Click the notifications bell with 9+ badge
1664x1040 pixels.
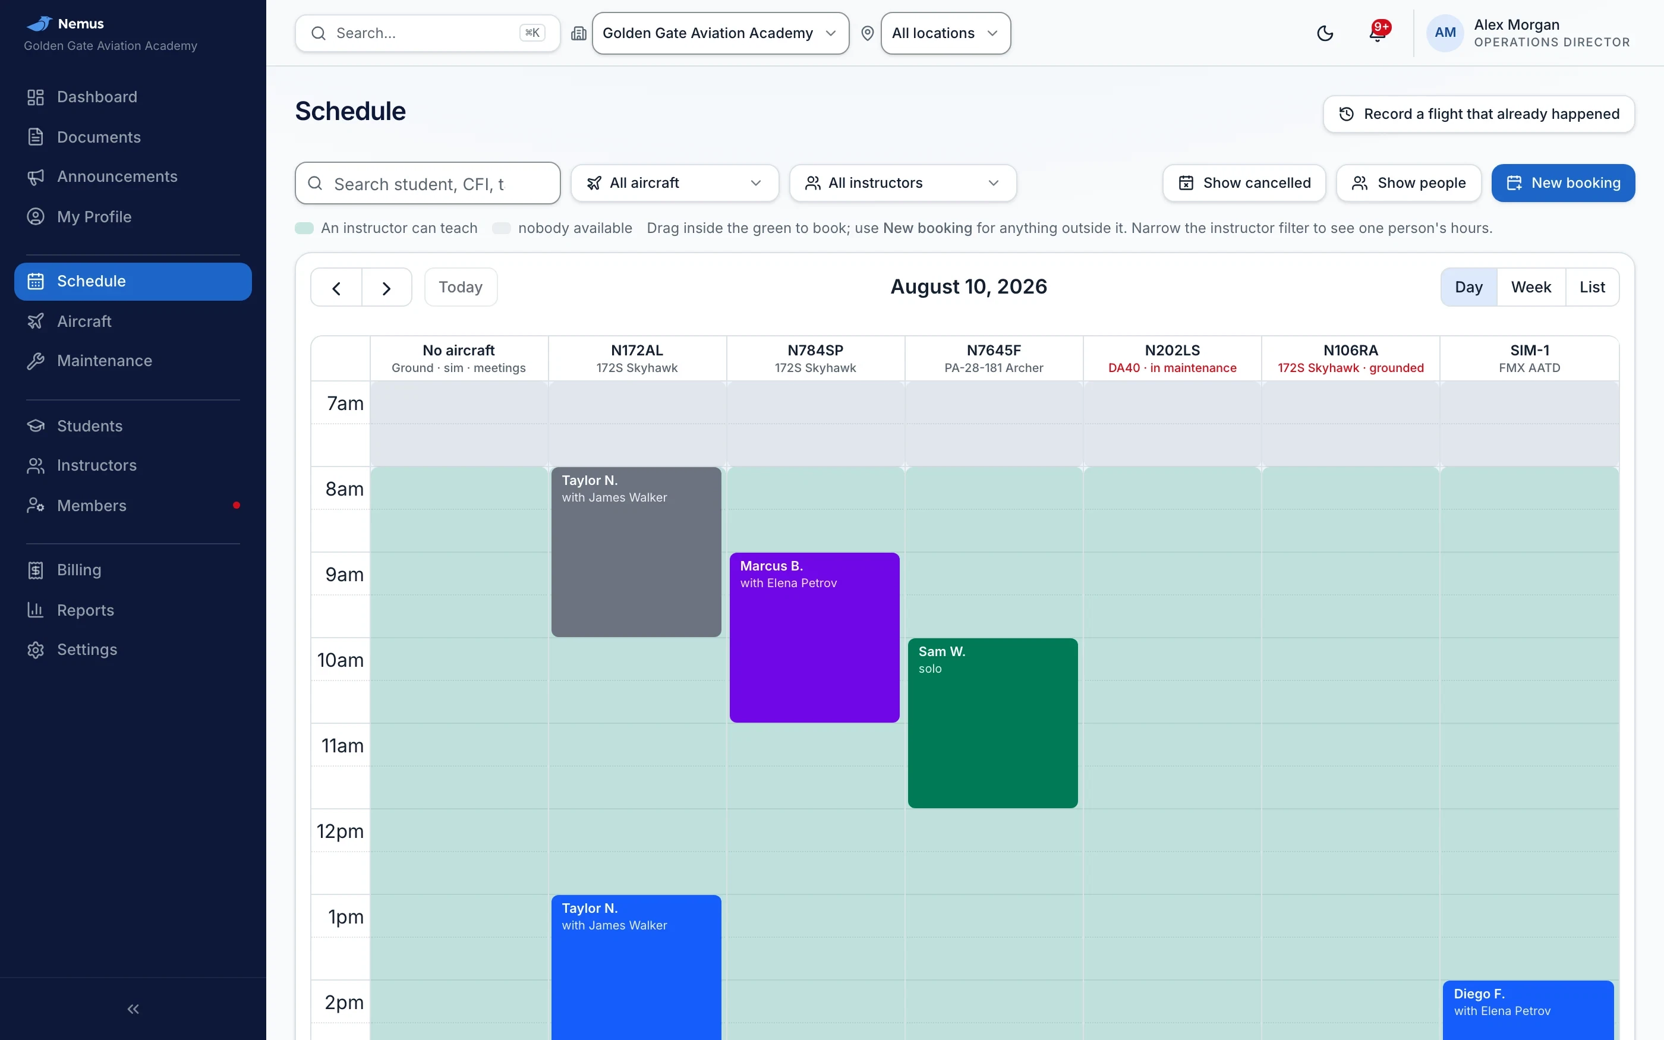click(x=1378, y=32)
